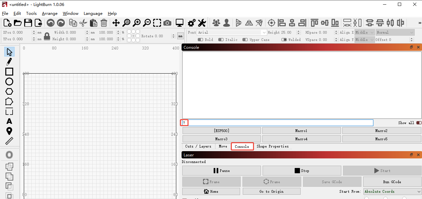Toggle the Bold text switch
The width and height of the screenshot is (422, 199).
point(200,40)
